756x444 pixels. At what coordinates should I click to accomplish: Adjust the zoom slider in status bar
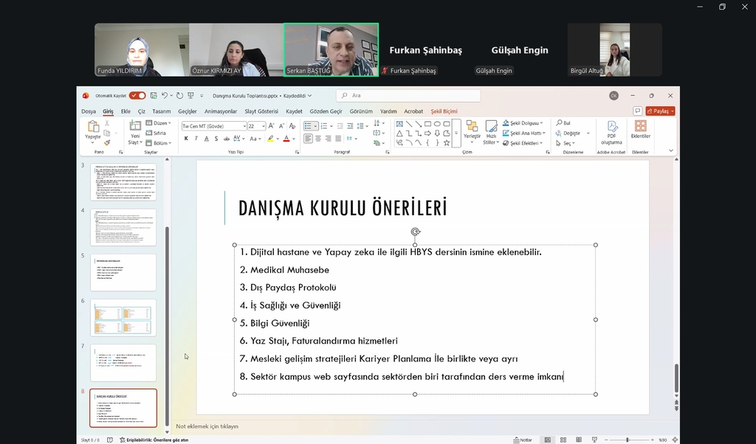[628, 440]
